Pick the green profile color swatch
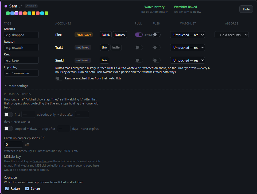The width and height of the screenshot is (257, 194). 8,13
